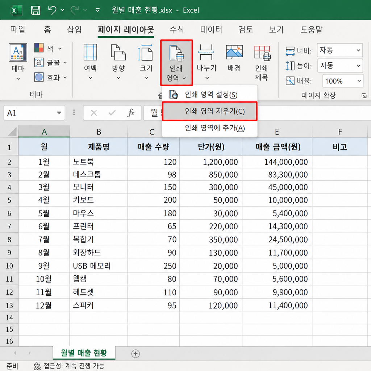Click the 비고 header cell

tap(340, 147)
